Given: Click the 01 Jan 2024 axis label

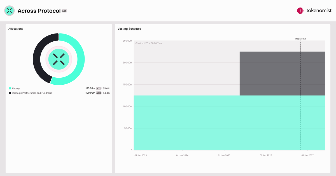Looking at the screenshot, I should tap(182, 155).
